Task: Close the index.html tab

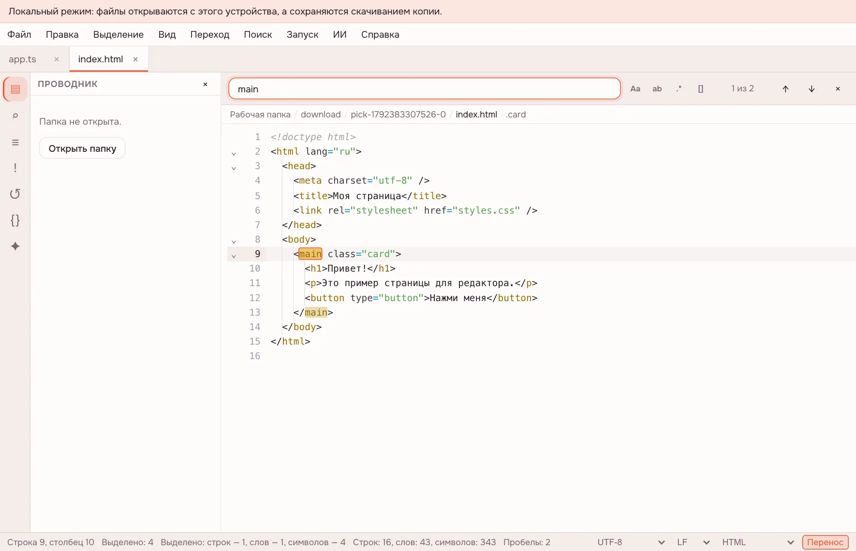Action: tap(135, 59)
